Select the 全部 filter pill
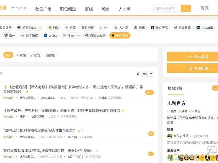Screen dimensions: 218x163 coord(8,55)
